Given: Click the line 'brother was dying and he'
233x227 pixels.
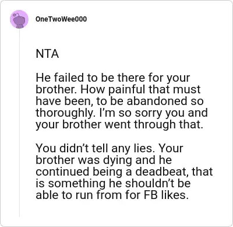Looking at the screenshot, I should (x=104, y=160).
